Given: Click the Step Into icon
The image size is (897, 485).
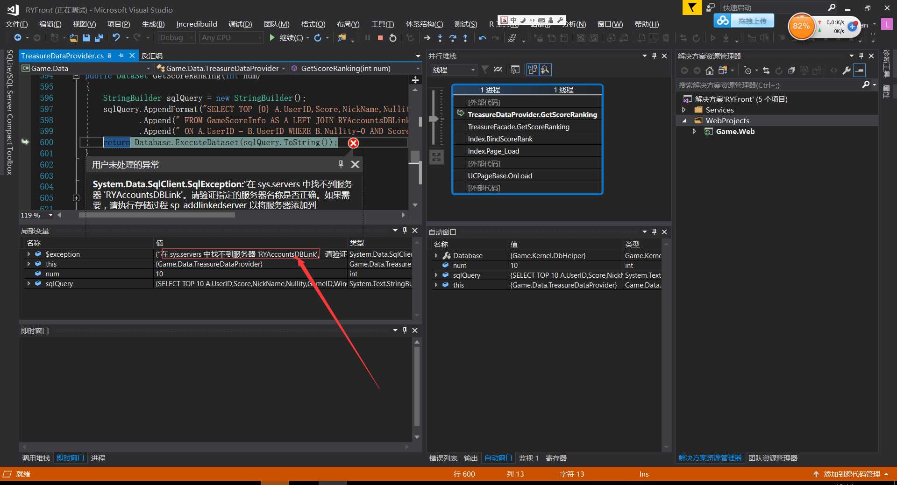Looking at the screenshot, I should 440,38.
